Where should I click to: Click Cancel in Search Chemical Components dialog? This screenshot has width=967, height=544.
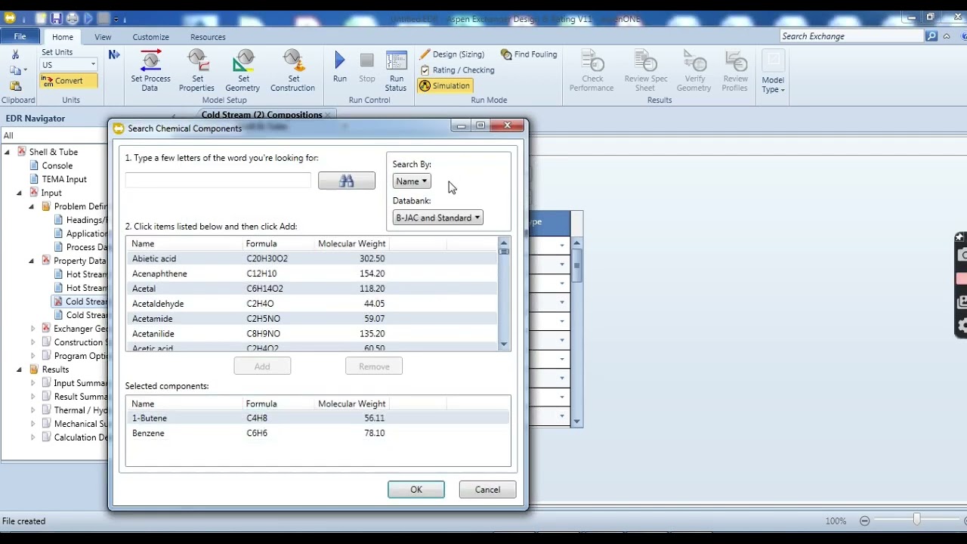tap(487, 490)
